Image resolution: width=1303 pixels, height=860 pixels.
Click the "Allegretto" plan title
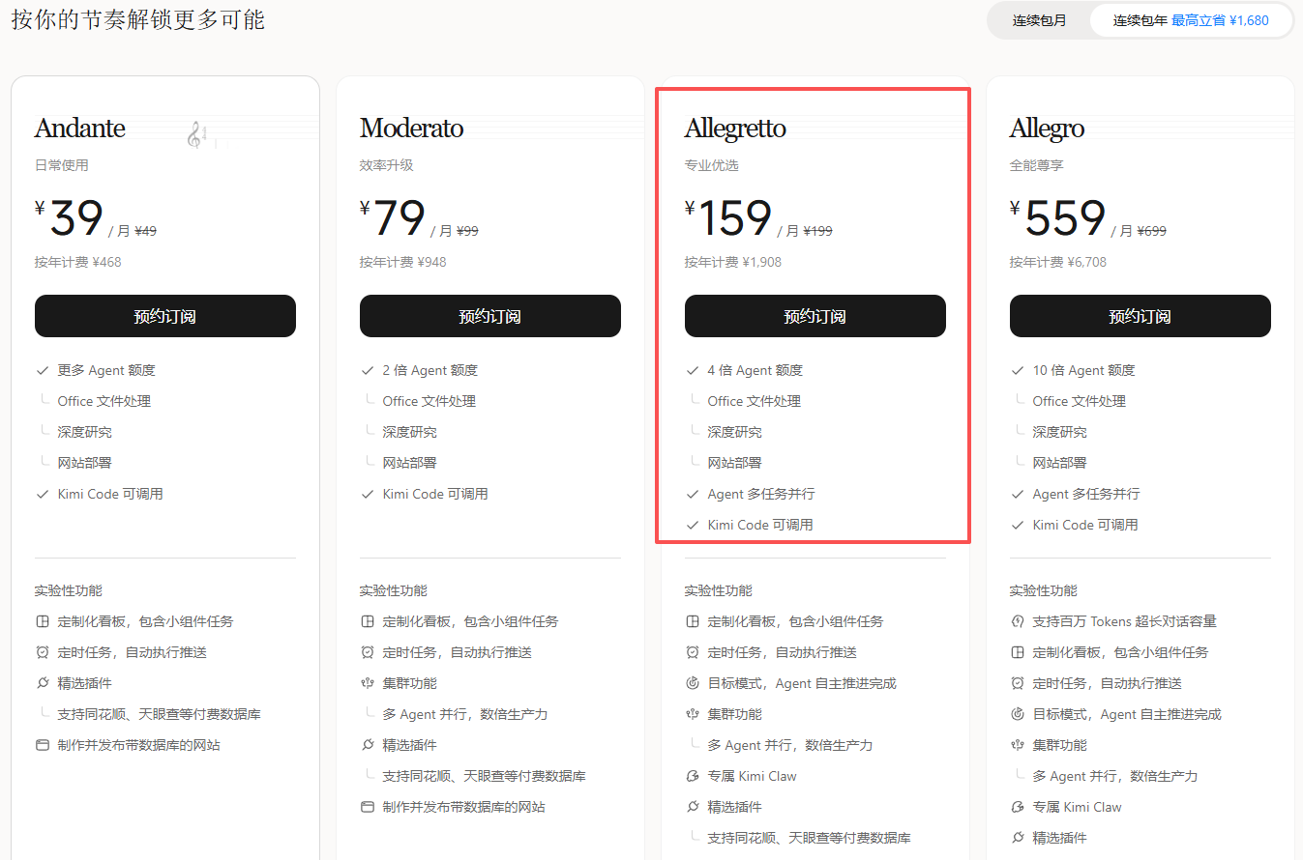(x=735, y=129)
